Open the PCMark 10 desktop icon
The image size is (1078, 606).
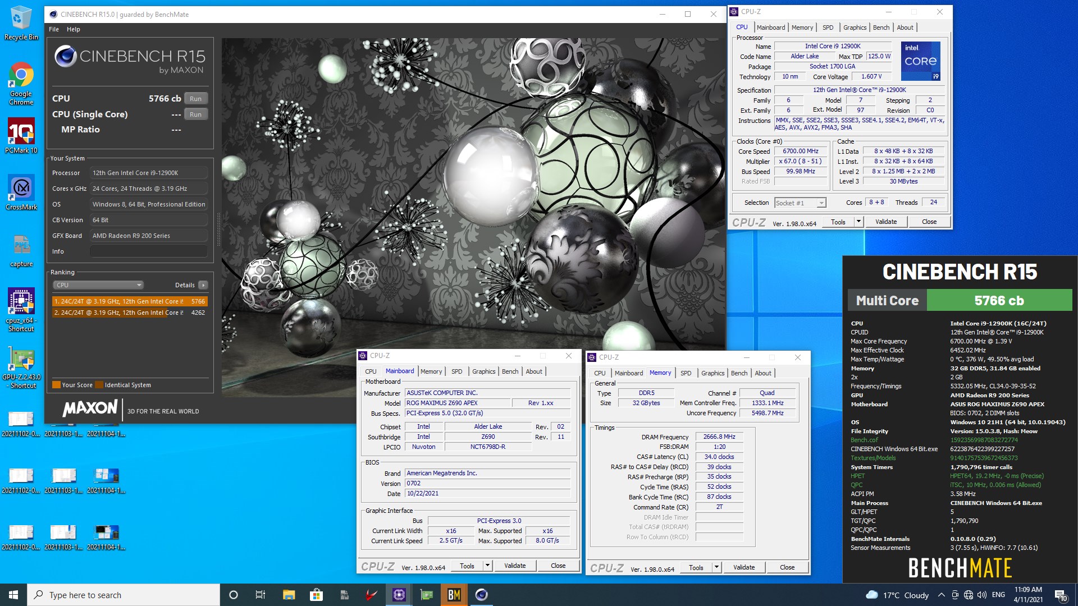(21, 136)
